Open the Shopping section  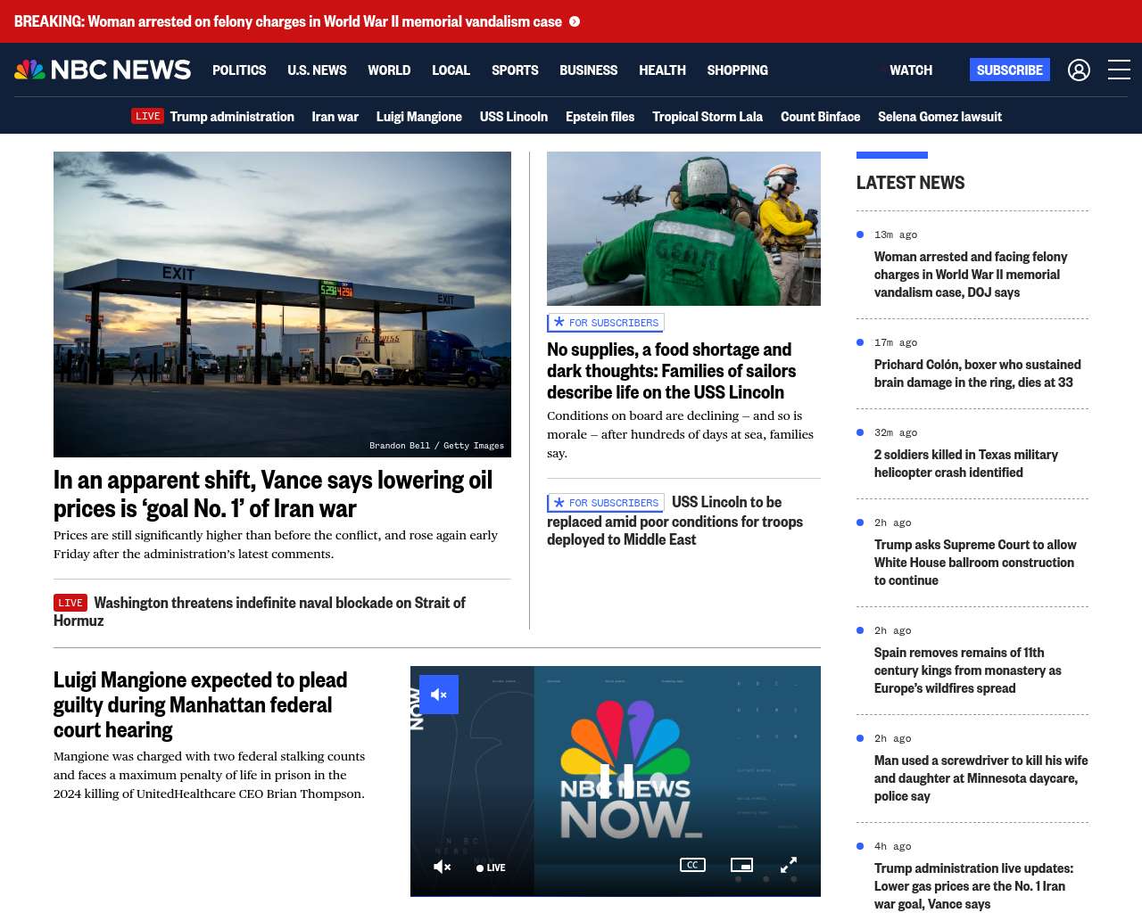[x=737, y=70]
